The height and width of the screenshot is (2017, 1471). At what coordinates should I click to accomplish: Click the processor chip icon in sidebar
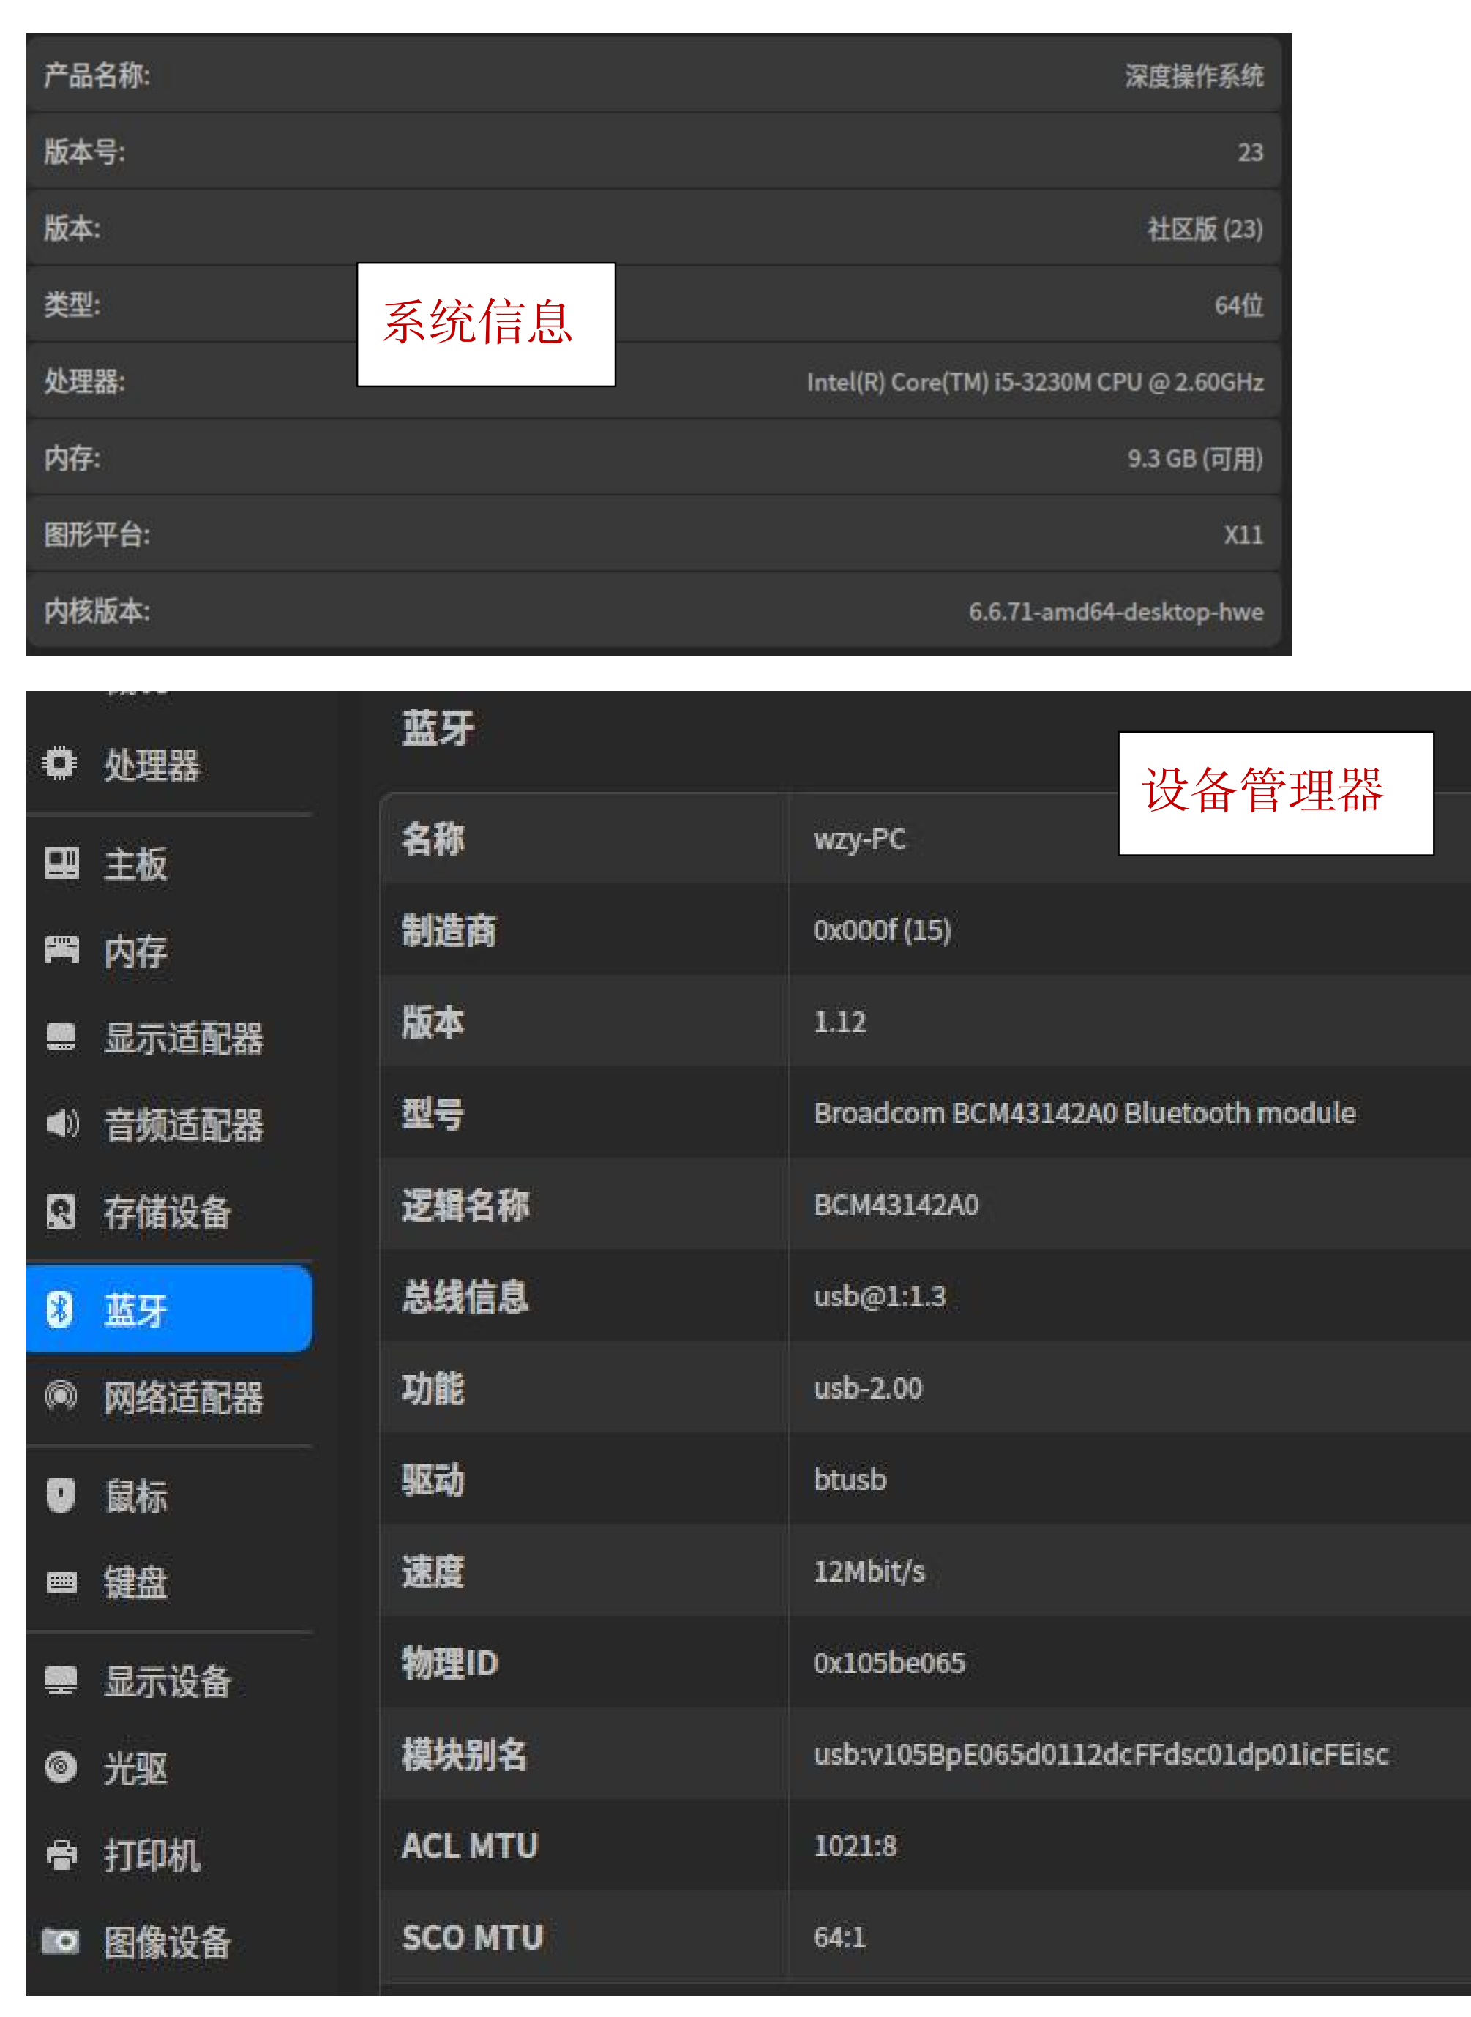tap(60, 763)
